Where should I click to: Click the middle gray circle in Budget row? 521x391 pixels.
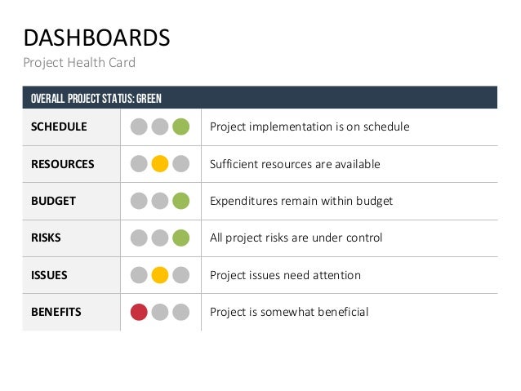(160, 201)
